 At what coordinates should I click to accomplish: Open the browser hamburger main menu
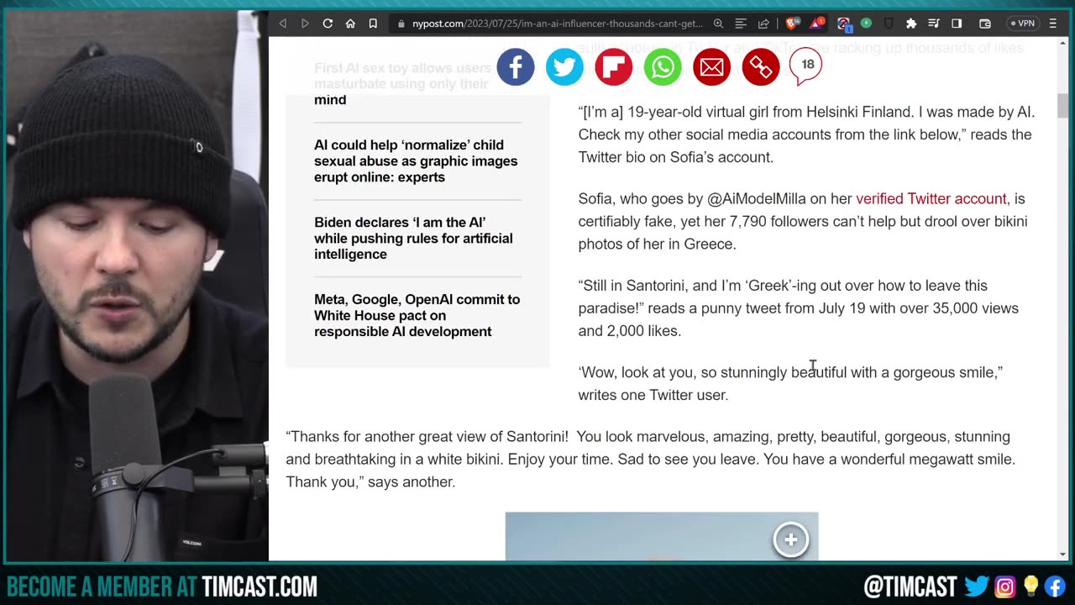point(1053,24)
